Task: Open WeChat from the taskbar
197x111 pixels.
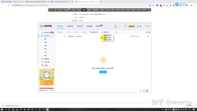Action: [25, 109]
